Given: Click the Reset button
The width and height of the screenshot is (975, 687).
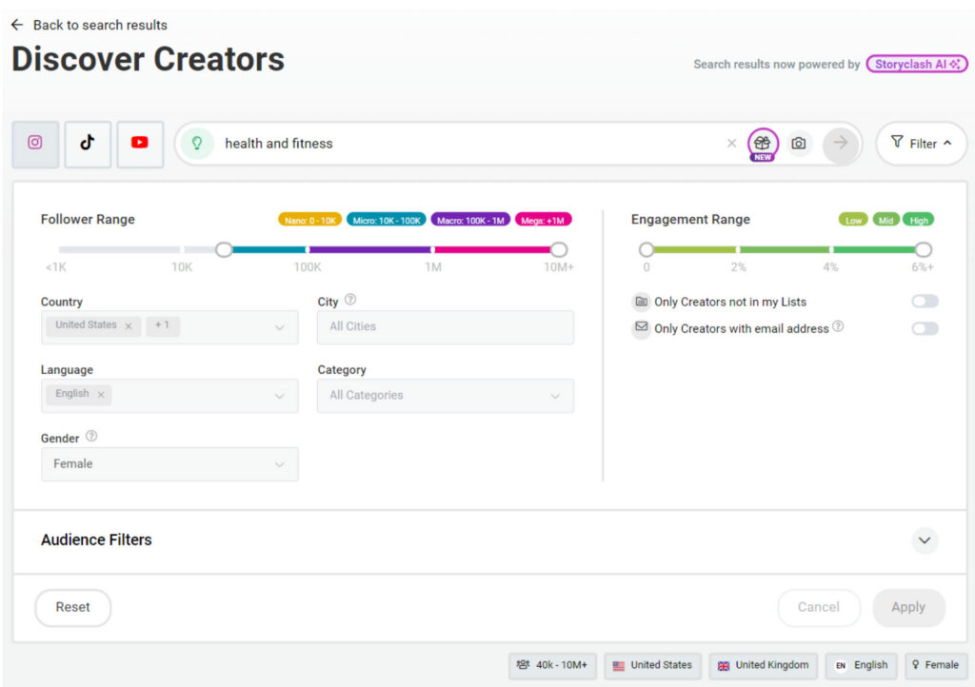Looking at the screenshot, I should [x=72, y=607].
